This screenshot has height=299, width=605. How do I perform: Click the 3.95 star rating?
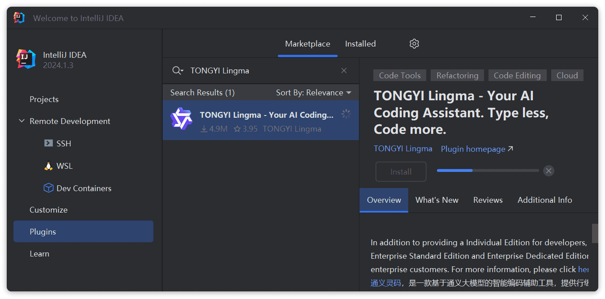coord(246,129)
